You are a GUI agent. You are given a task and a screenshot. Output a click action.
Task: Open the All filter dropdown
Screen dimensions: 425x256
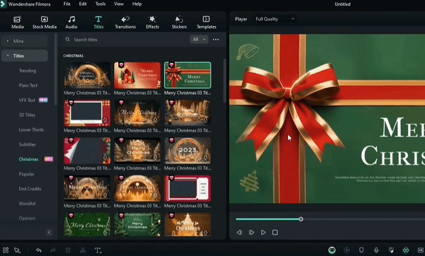pos(199,40)
